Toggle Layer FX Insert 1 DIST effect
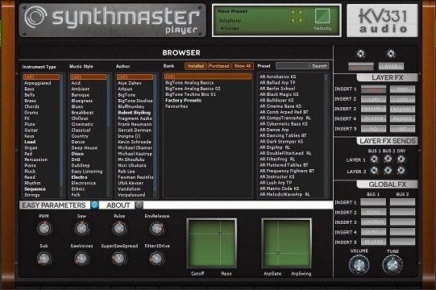 pyautogui.click(x=402, y=89)
